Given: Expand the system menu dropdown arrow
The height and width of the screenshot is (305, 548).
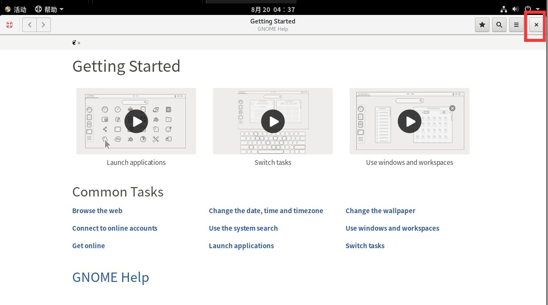Looking at the screenshot, I should pos(538,9).
